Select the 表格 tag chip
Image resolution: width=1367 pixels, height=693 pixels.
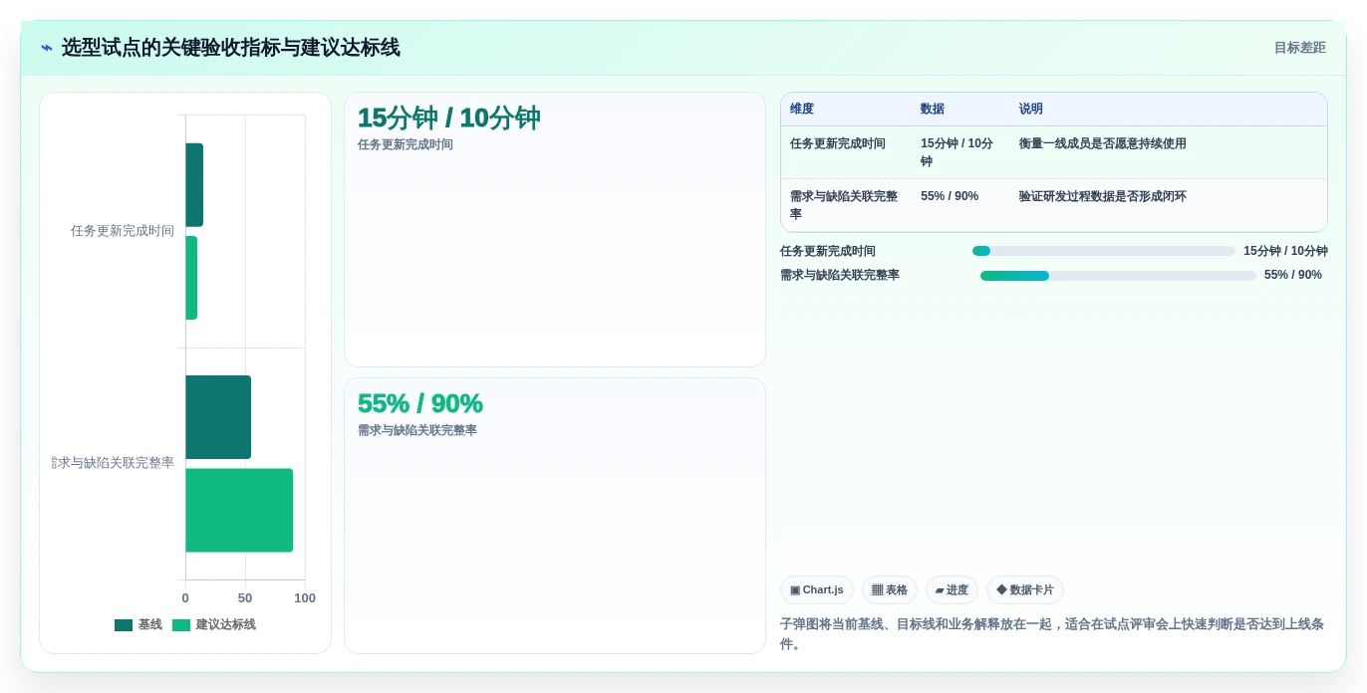(x=890, y=589)
